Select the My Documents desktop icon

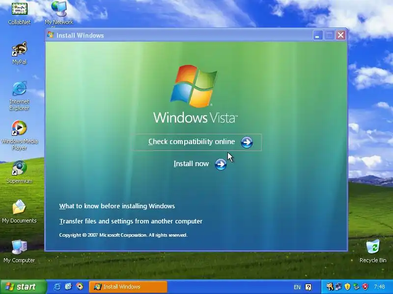tap(19, 212)
